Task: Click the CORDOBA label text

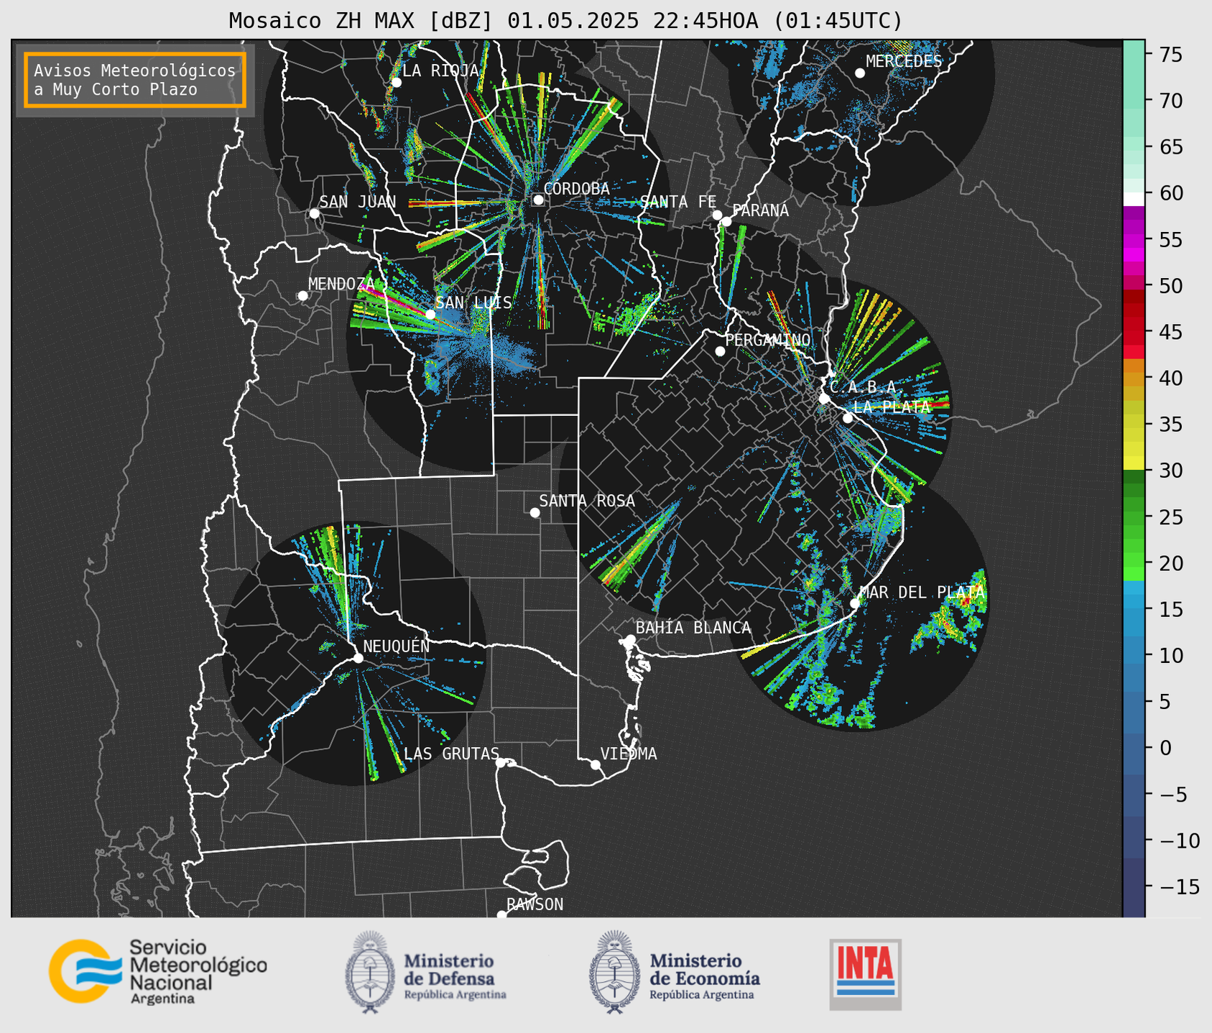Action: click(576, 188)
